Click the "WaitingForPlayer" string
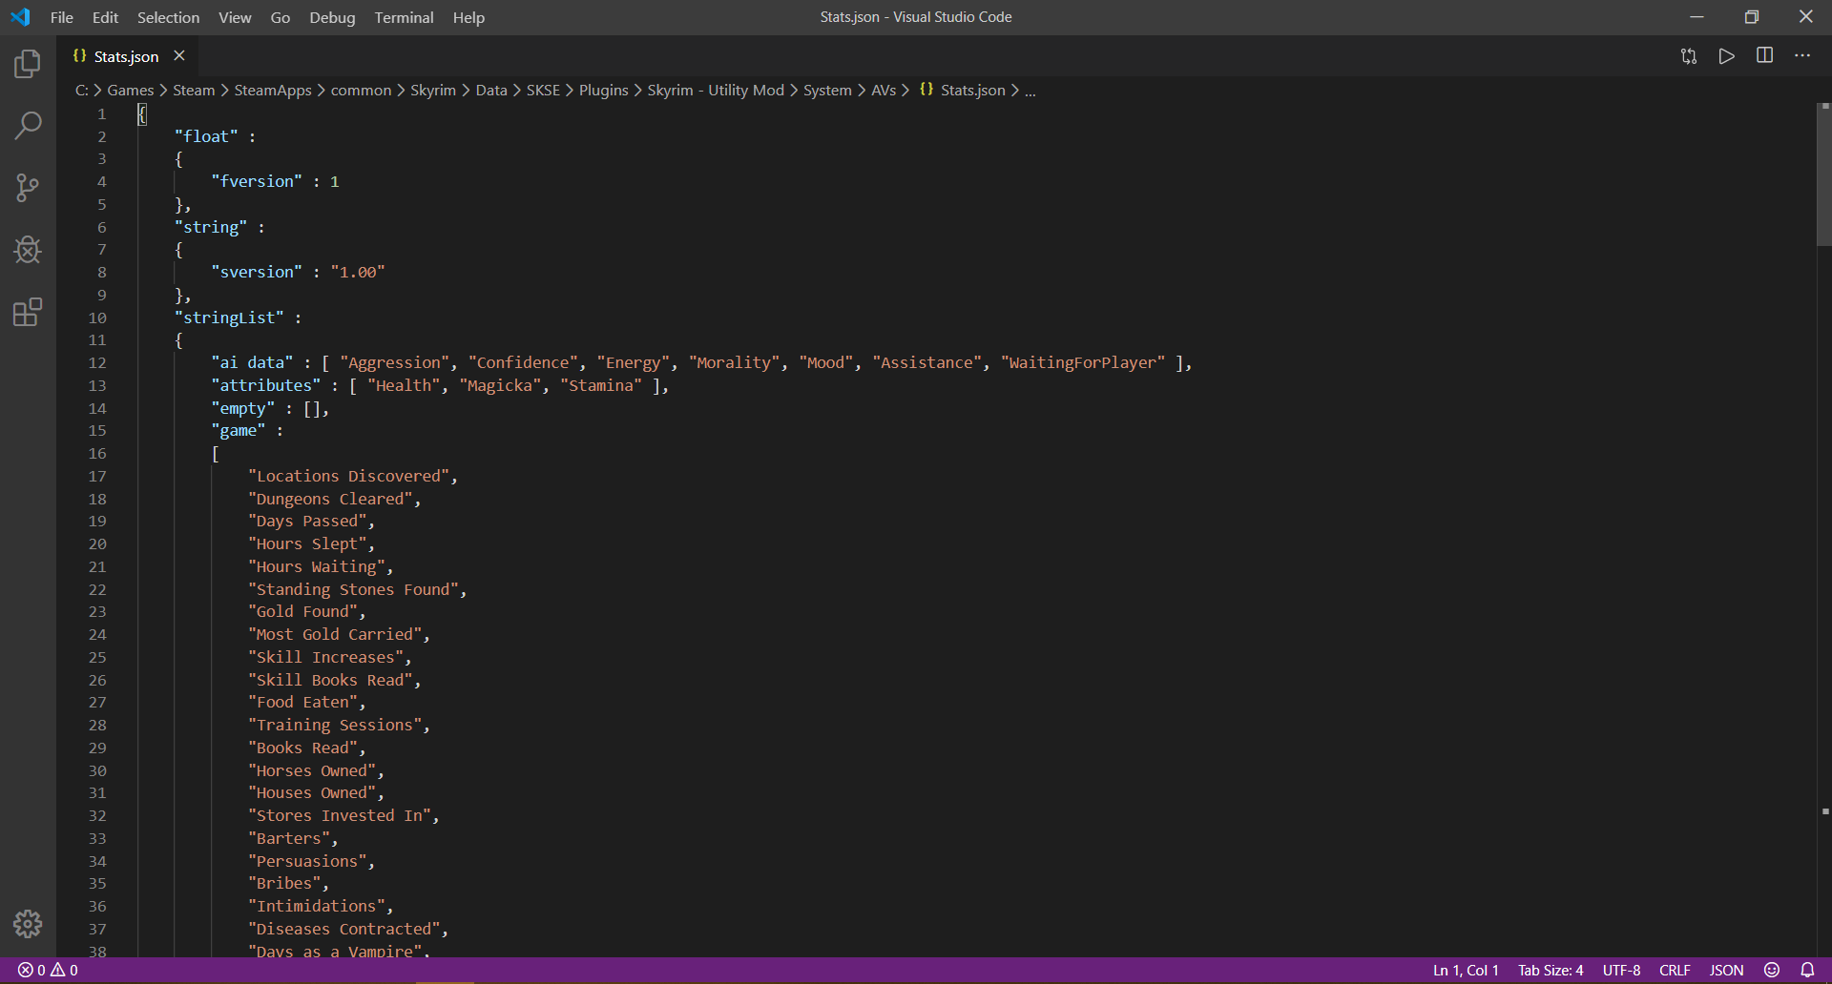The width and height of the screenshot is (1832, 984). pos(1083,362)
